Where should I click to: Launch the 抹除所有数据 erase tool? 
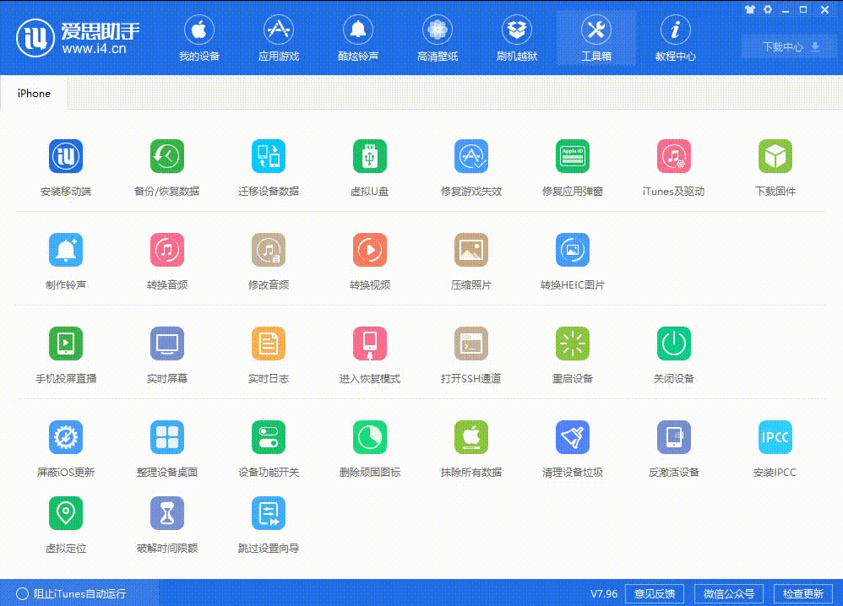tap(470, 446)
